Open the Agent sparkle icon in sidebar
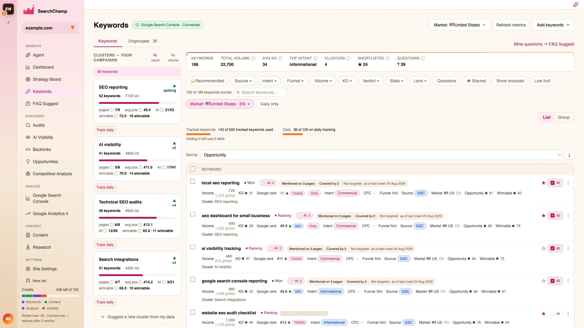The height and width of the screenshot is (328, 584). click(x=28, y=55)
